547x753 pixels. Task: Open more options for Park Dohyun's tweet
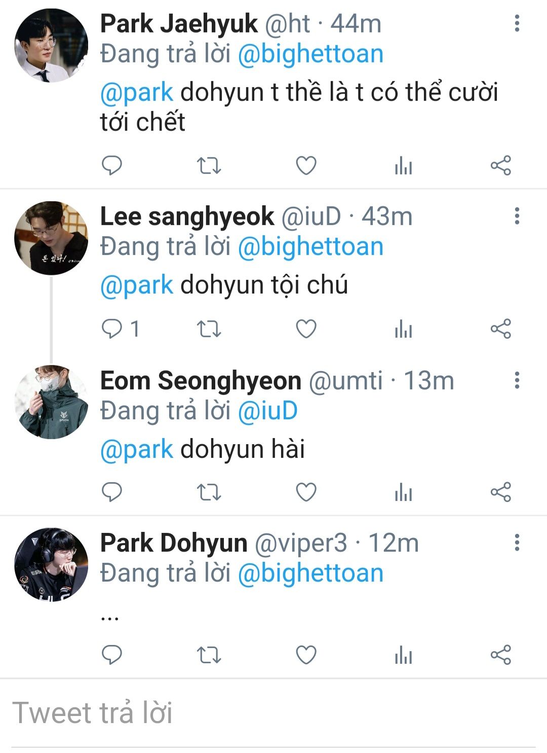[517, 543]
